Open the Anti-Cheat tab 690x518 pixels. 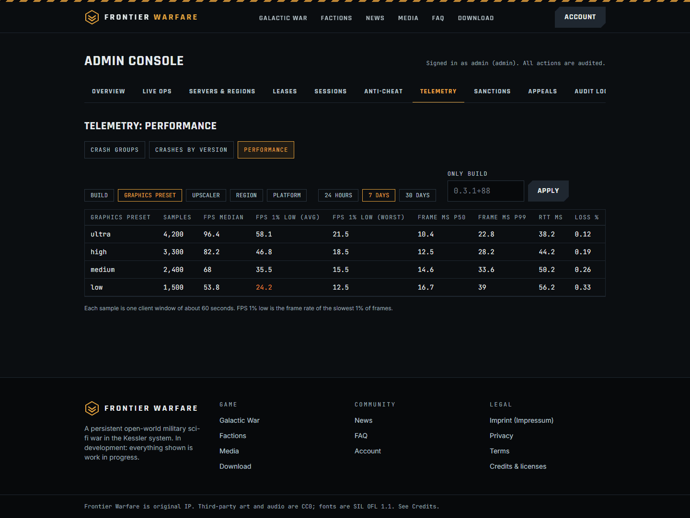pos(383,91)
